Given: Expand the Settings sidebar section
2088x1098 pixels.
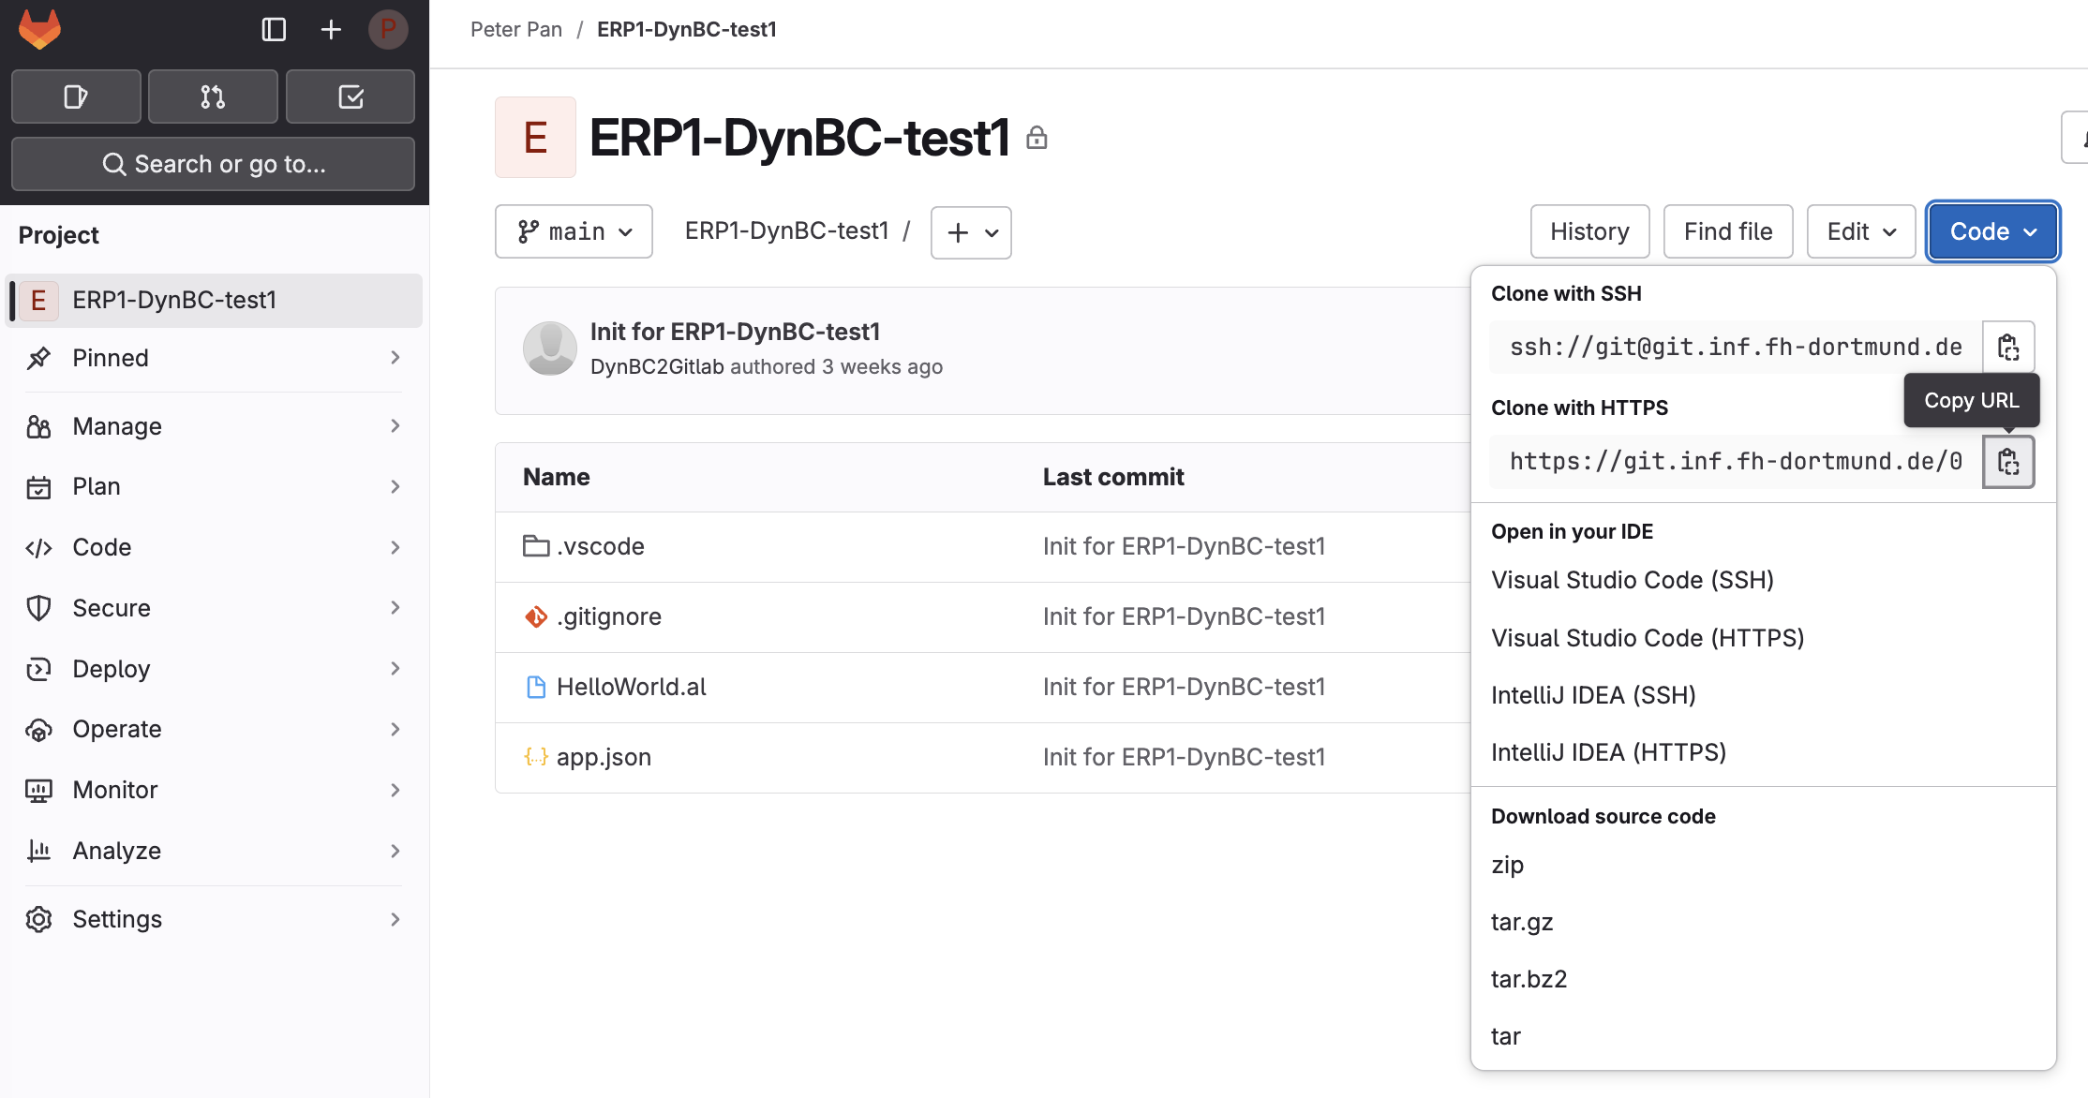Looking at the screenshot, I should click(214, 919).
